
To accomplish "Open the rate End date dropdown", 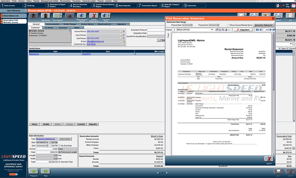I will [47, 146].
